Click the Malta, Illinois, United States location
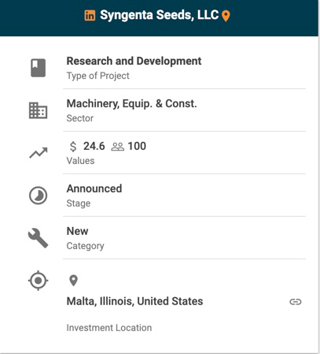 pos(134,301)
